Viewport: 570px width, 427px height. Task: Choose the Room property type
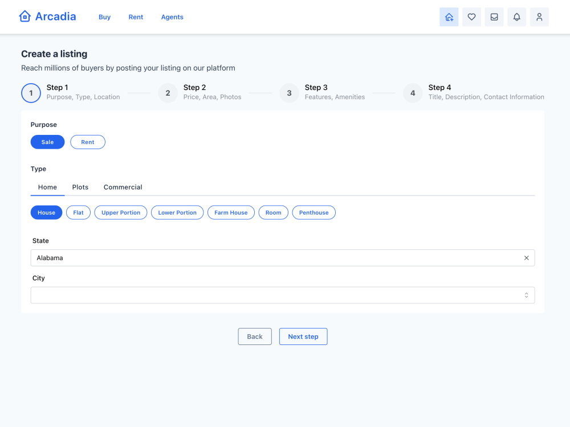coord(274,212)
